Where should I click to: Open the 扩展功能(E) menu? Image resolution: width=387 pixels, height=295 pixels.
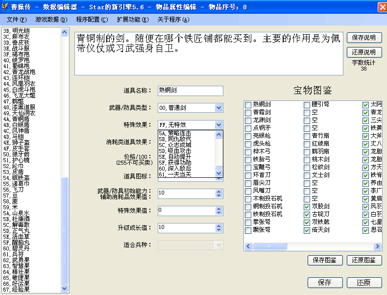(x=132, y=20)
